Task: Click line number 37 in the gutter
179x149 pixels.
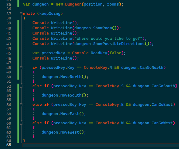Action: [9, 14]
